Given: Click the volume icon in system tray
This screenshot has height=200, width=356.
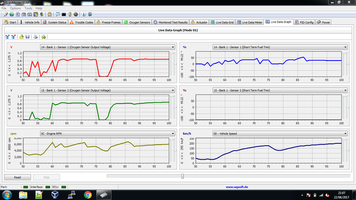Looking at the screenshot, I should 328,195.
